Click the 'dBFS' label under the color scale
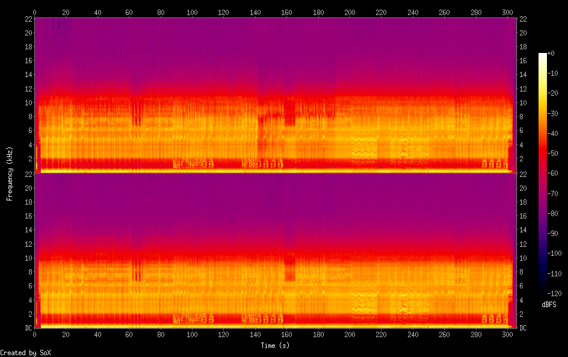This screenshot has height=357, width=568. tap(549, 305)
